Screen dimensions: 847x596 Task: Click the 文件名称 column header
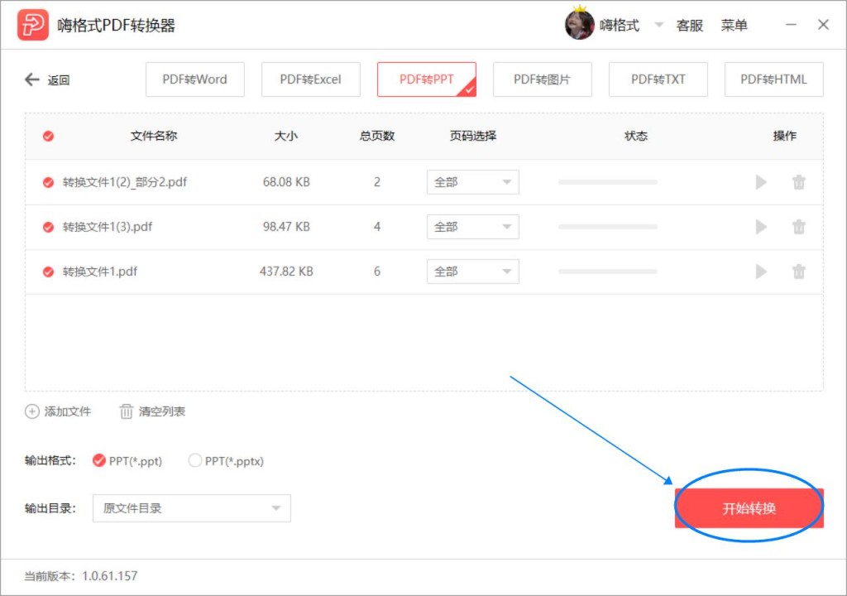pyautogui.click(x=154, y=136)
